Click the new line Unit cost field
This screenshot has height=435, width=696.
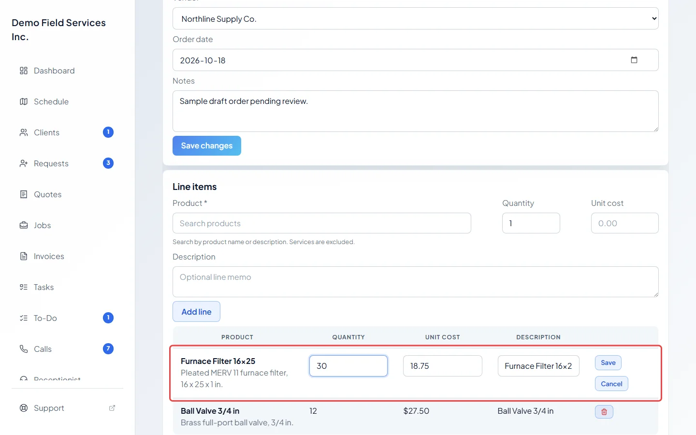coord(625,223)
